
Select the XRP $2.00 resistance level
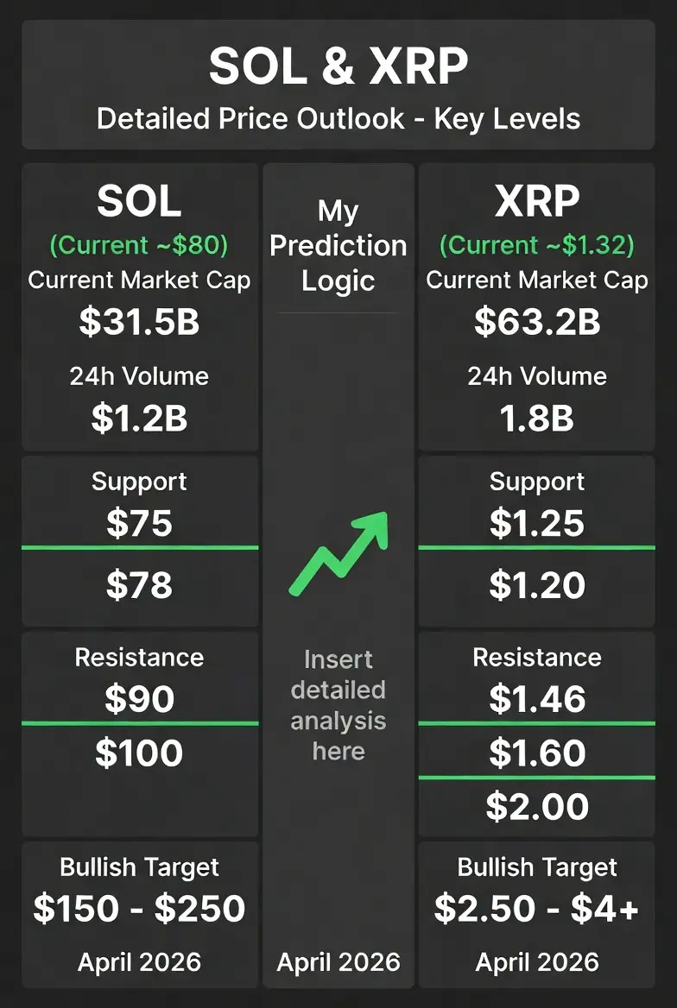tap(536, 807)
